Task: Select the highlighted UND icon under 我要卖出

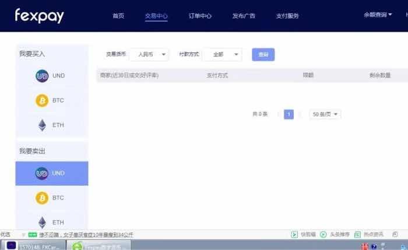Action: [x=42, y=173]
